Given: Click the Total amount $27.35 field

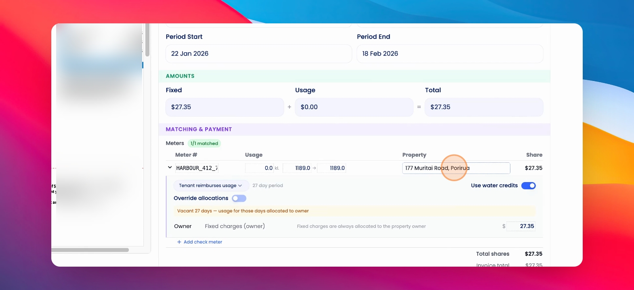Looking at the screenshot, I should (x=484, y=107).
